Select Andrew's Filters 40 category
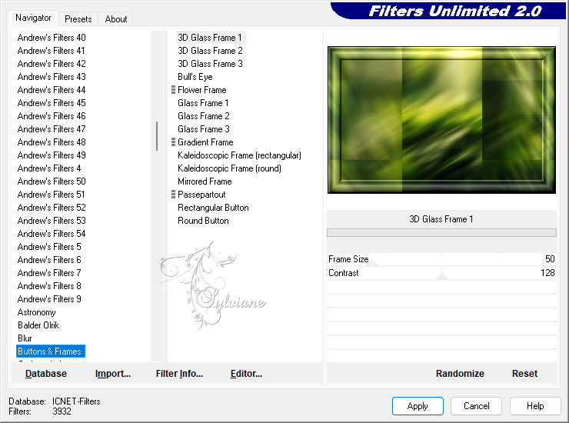569x423 pixels. click(x=52, y=38)
